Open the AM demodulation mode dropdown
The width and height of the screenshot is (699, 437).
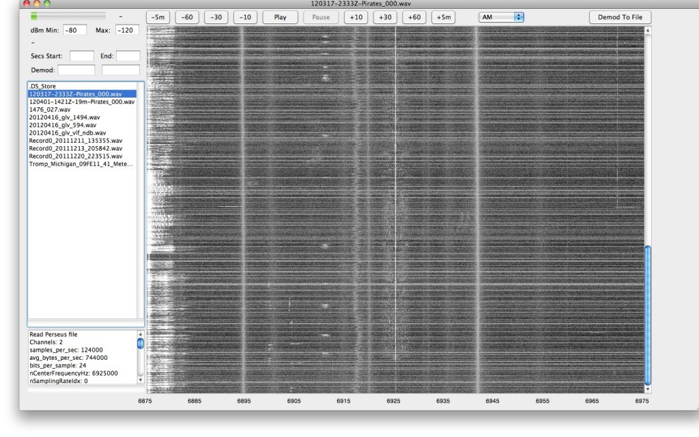click(x=501, y=17)
